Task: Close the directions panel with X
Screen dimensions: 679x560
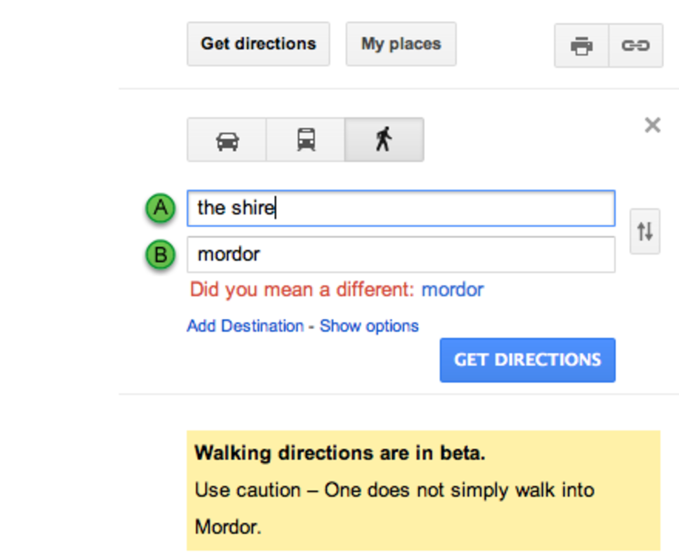Action: (652, 125)
